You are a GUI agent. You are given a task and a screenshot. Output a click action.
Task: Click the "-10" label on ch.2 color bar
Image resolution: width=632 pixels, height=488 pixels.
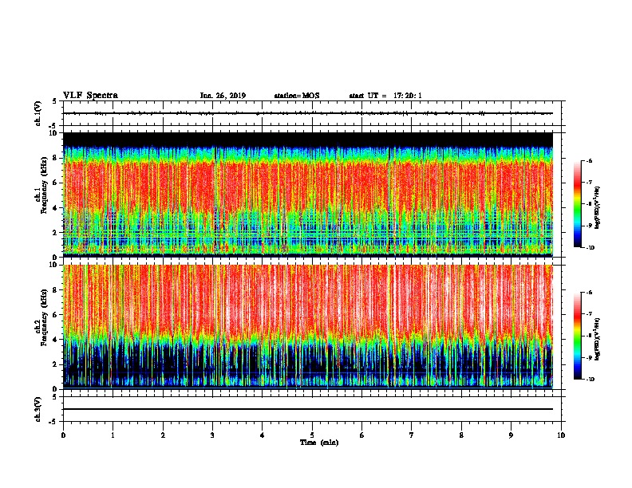[591, 380]
